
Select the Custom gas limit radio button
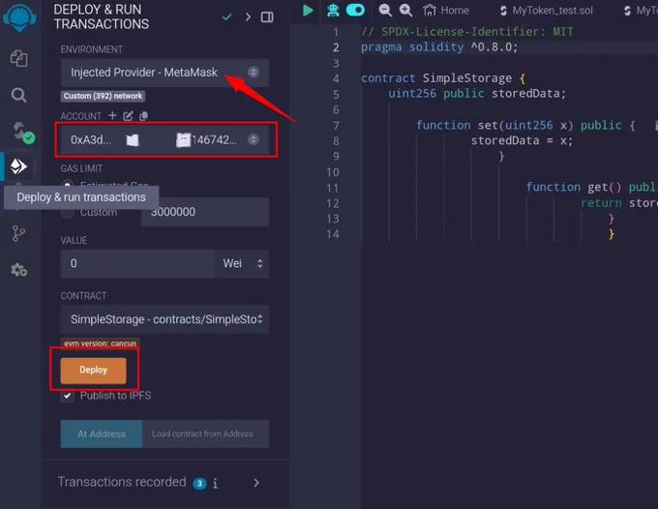(x=67, y=212)
